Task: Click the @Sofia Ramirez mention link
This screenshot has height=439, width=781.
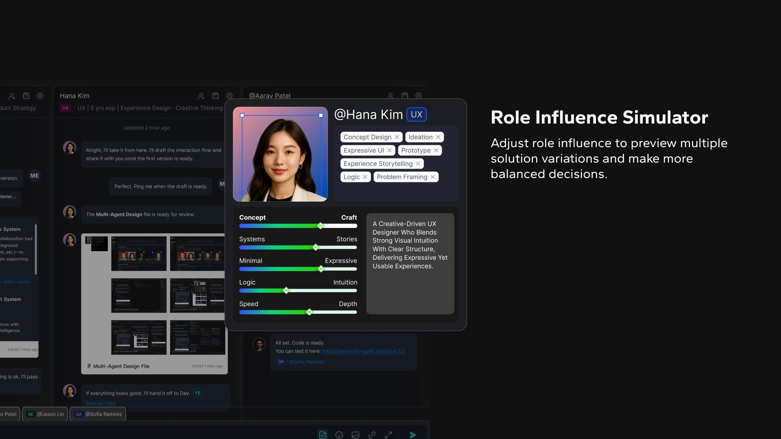Action: pos(306,362)
